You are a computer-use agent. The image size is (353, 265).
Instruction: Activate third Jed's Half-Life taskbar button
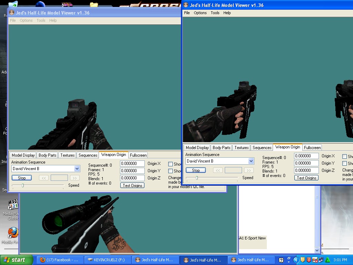(251, 260)
